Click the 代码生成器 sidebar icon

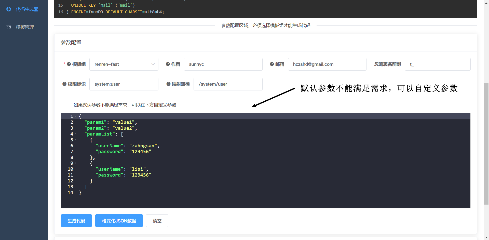(x=9, y=9)
